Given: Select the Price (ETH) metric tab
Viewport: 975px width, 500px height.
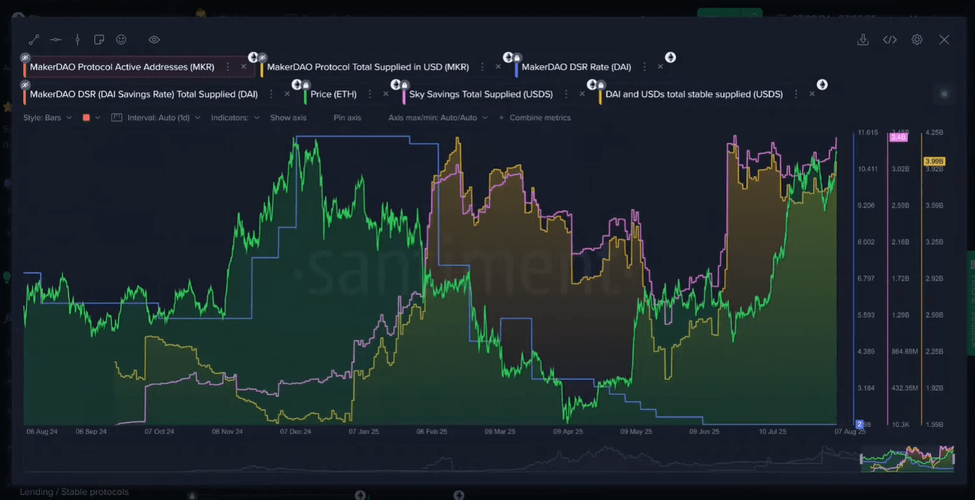Looking at the screenshot, I should [333, 94].
